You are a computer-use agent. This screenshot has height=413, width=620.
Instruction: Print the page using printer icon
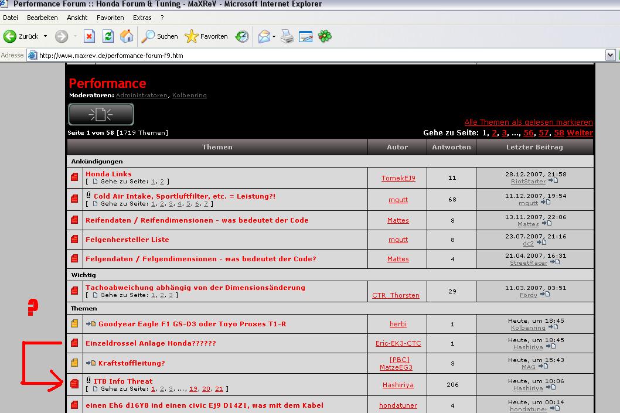click(287, 36)
